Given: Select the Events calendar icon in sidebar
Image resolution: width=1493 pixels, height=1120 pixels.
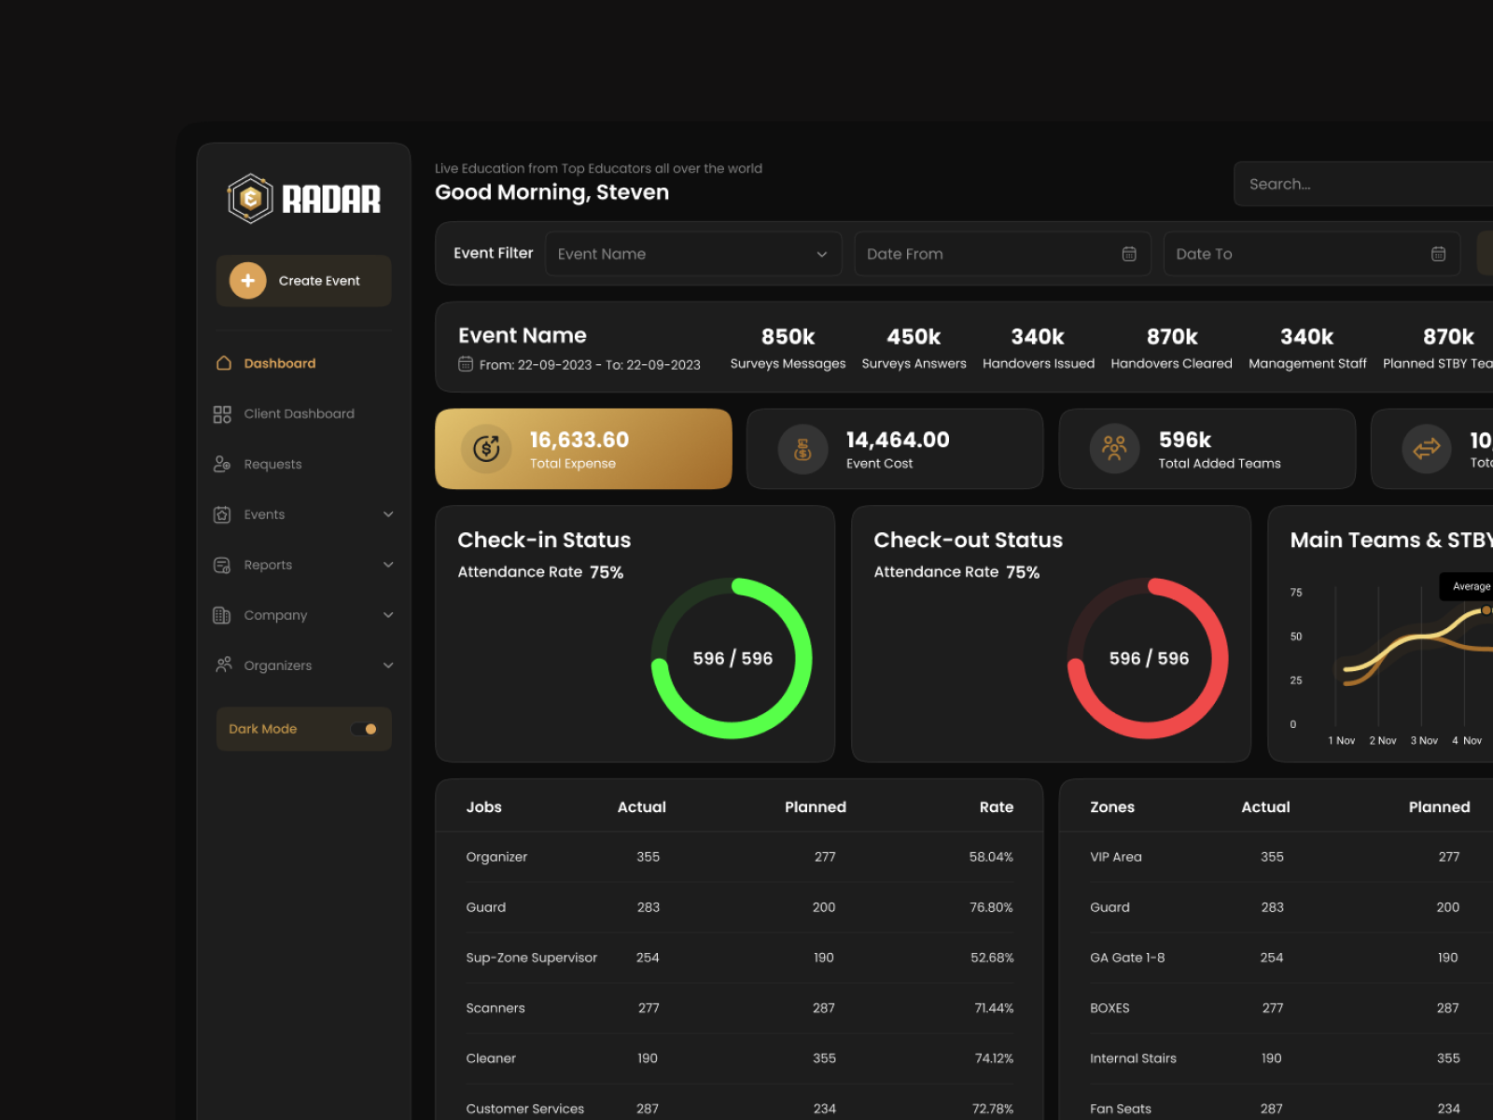Looking at the screenshot, I should tap(223, 514).
